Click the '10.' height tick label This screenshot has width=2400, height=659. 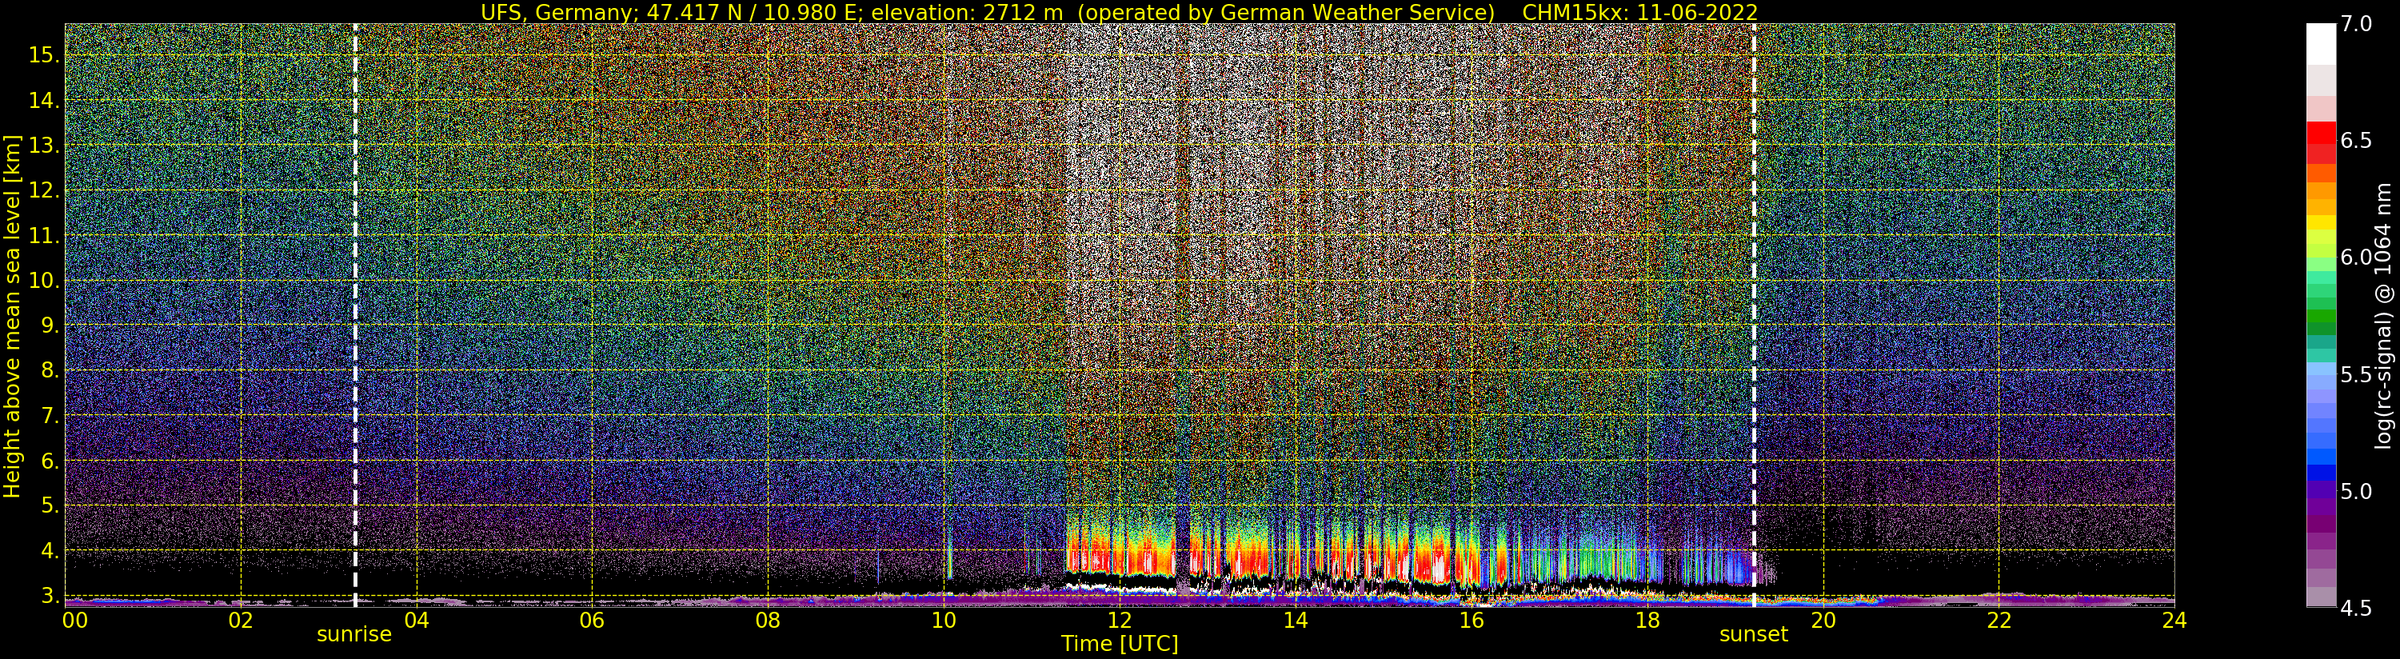coord(44,281)
